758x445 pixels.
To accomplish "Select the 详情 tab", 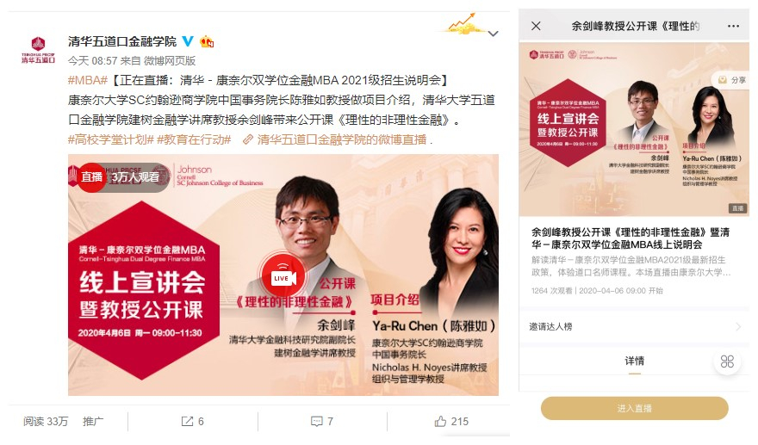I will (x=634, y=361).
